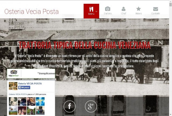This screenshot has width=172, height=116.
Task: Expand the Menù dropdown chevron
Action: pyautogui.click(x=96, y=11)
